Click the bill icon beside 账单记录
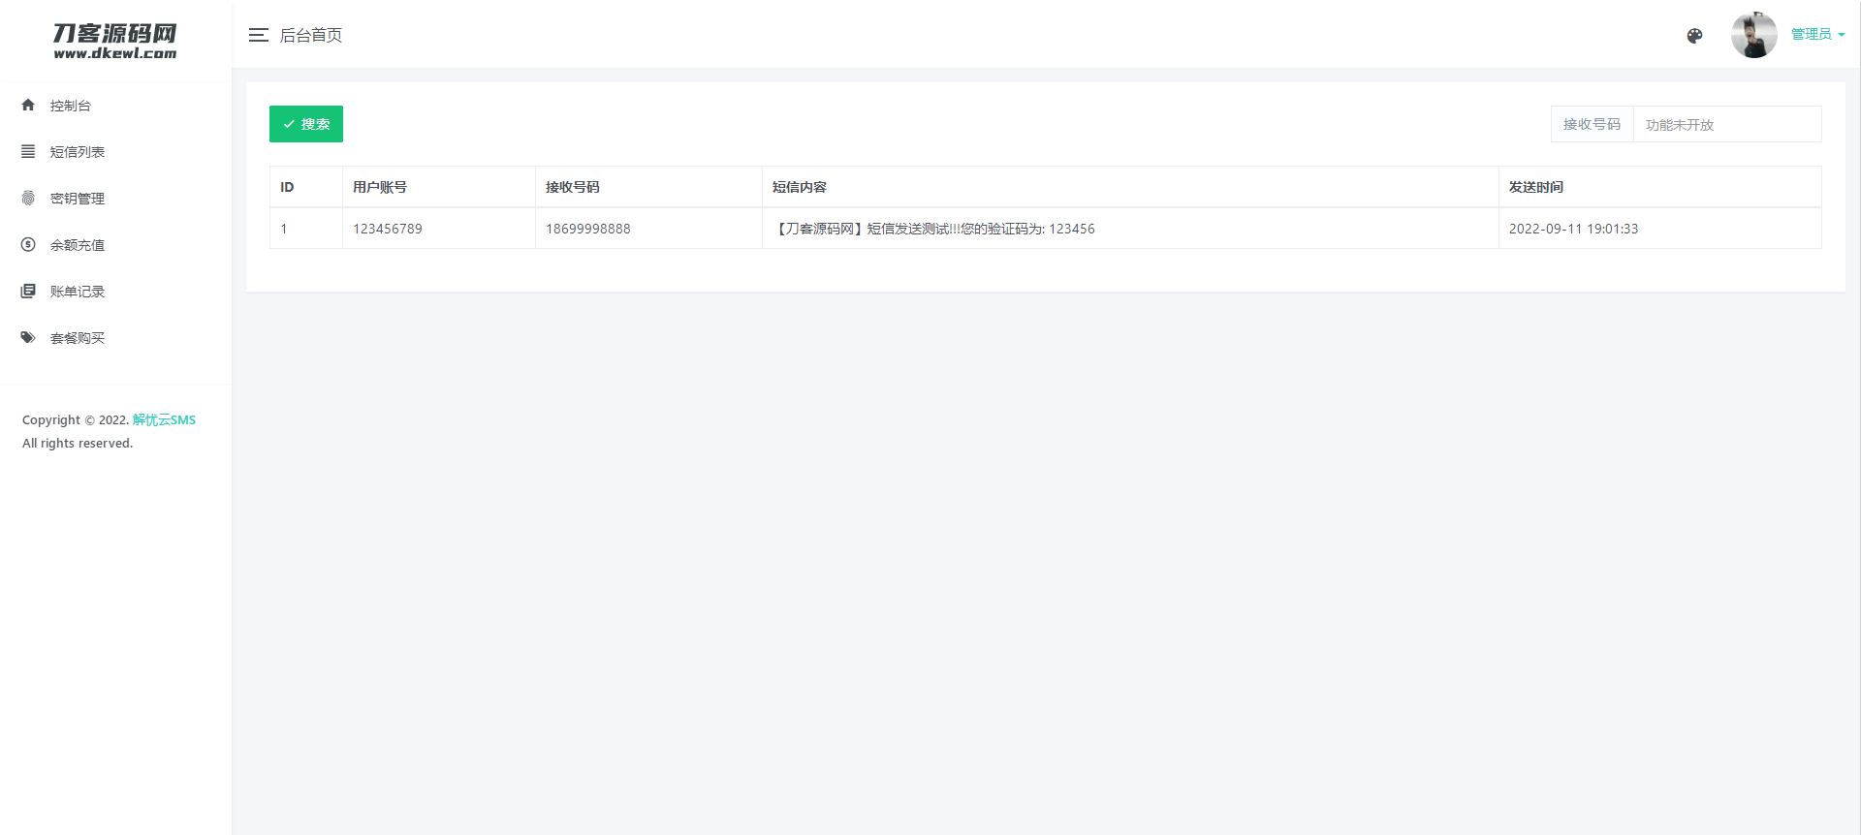The image size is (1861, 835). [28, 291]
